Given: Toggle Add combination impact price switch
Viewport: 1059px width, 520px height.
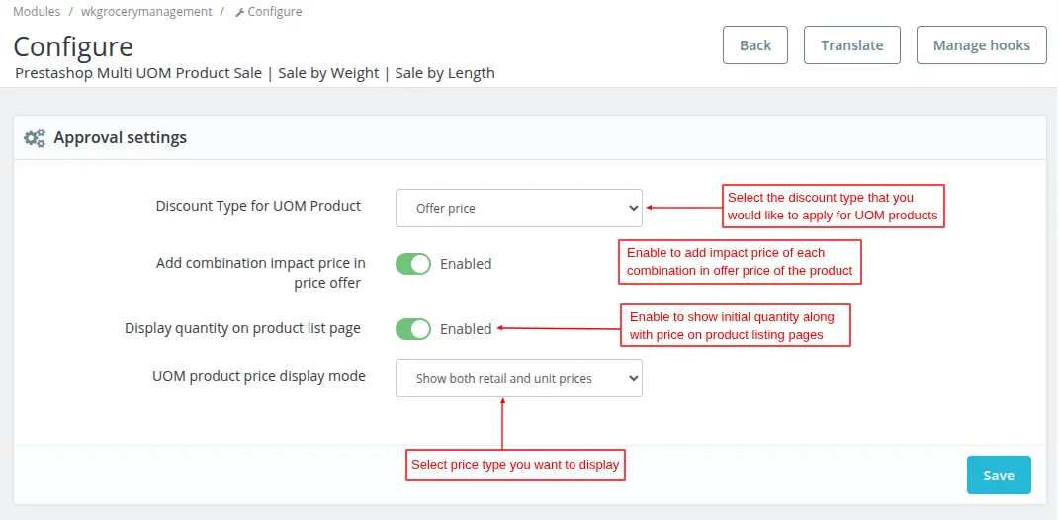Looking at the screenshot, I should click(413, 264).
